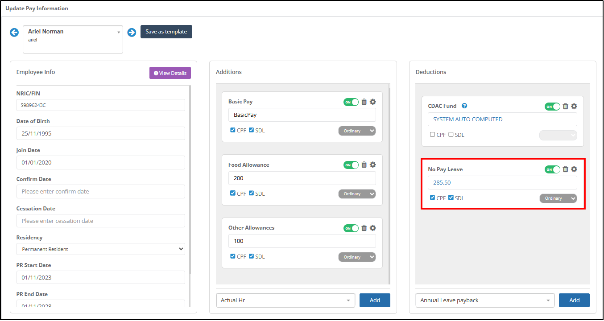
Task: Go to previous employee arrow
Action: point(14,32)
